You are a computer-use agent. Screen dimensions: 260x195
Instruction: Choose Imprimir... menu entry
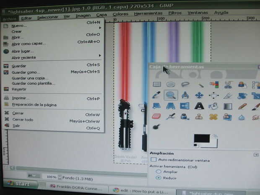click(52, 98)
